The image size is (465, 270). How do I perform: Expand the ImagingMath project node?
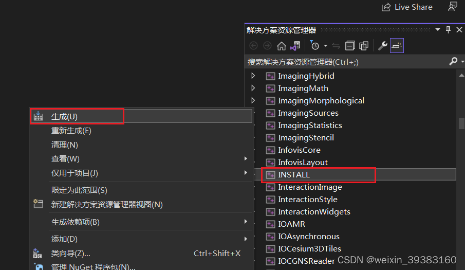pyautogui.click(x=253, y=88)
